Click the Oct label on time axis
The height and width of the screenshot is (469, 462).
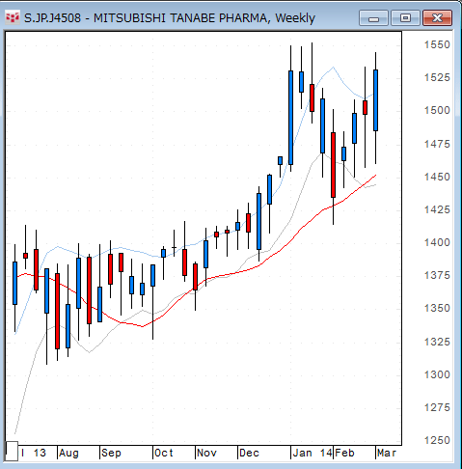click(x=164, y=454)
